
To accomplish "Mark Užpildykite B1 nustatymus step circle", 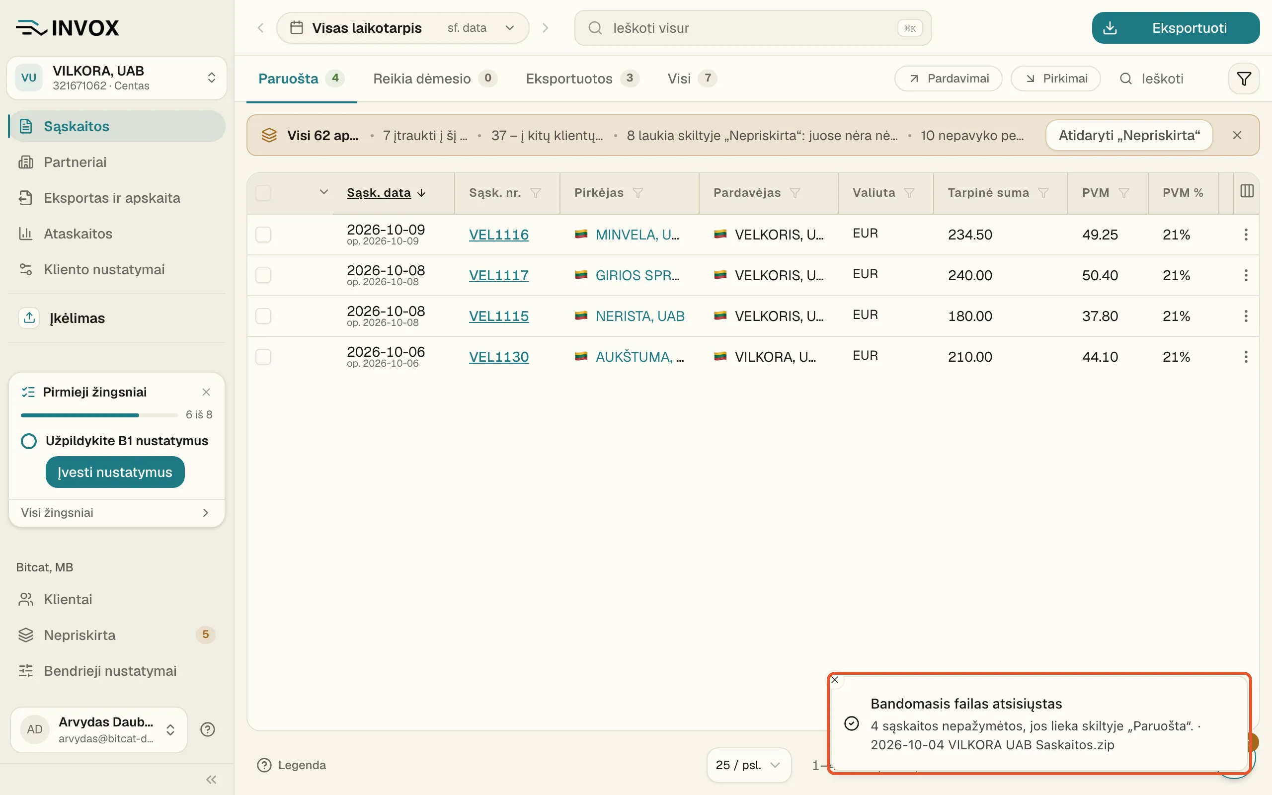I will [29, 441].
